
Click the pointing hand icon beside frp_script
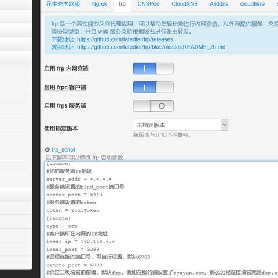(x=47, y=149)
